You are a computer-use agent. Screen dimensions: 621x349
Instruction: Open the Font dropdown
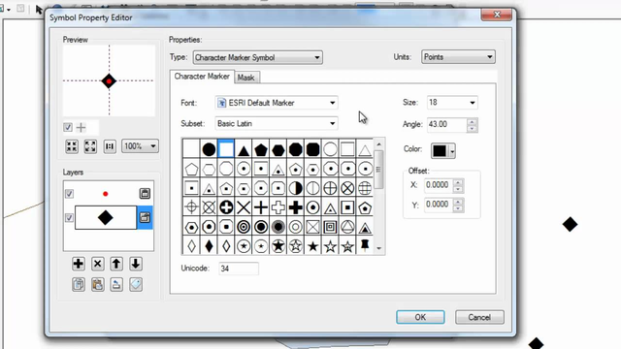click(x=277, y=103)
